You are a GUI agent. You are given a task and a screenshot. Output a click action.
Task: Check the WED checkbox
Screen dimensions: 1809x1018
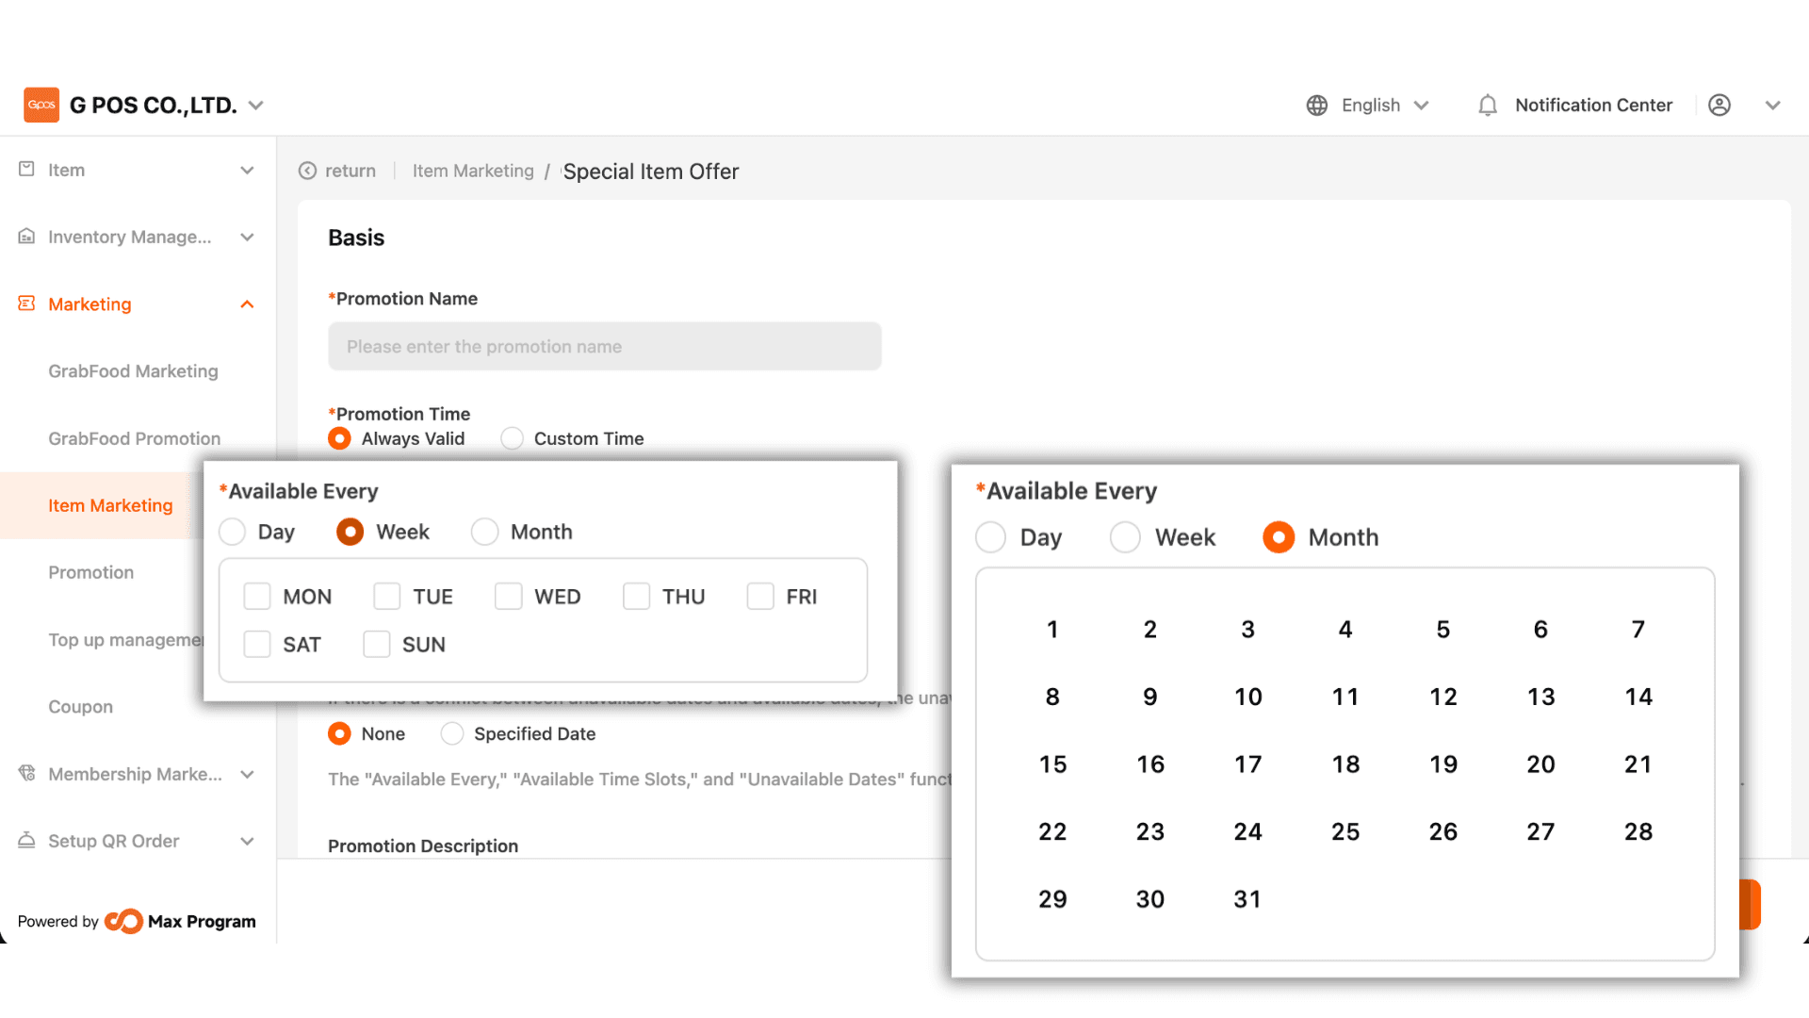click(508, 596)
